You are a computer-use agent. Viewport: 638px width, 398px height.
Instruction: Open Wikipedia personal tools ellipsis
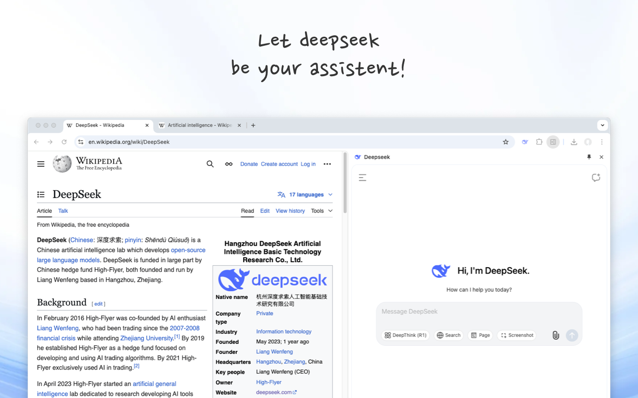pos(327,164)
